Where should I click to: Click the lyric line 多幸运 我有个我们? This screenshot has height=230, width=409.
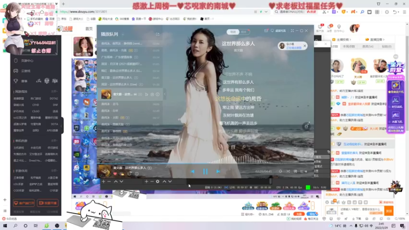[x=238, y=90]
